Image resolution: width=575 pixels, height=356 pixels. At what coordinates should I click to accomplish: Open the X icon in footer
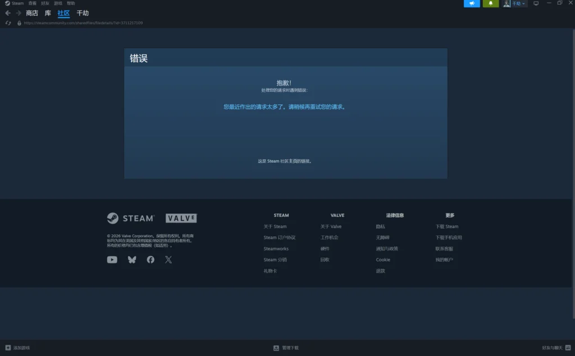pos(168,260)
